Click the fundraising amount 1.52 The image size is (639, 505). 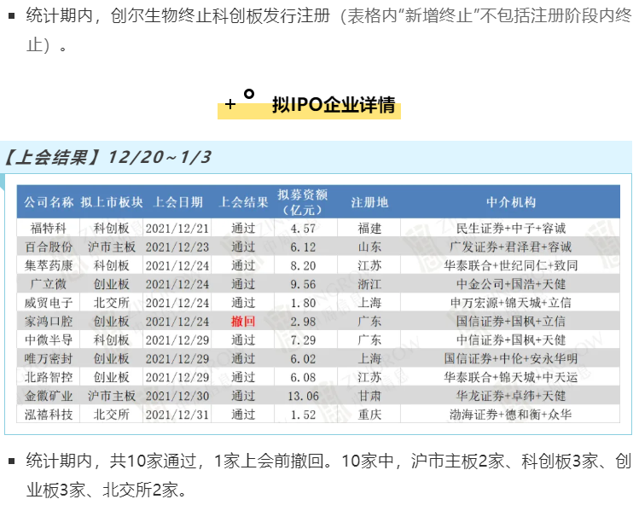pyautogui.click(x=303, y=415)
